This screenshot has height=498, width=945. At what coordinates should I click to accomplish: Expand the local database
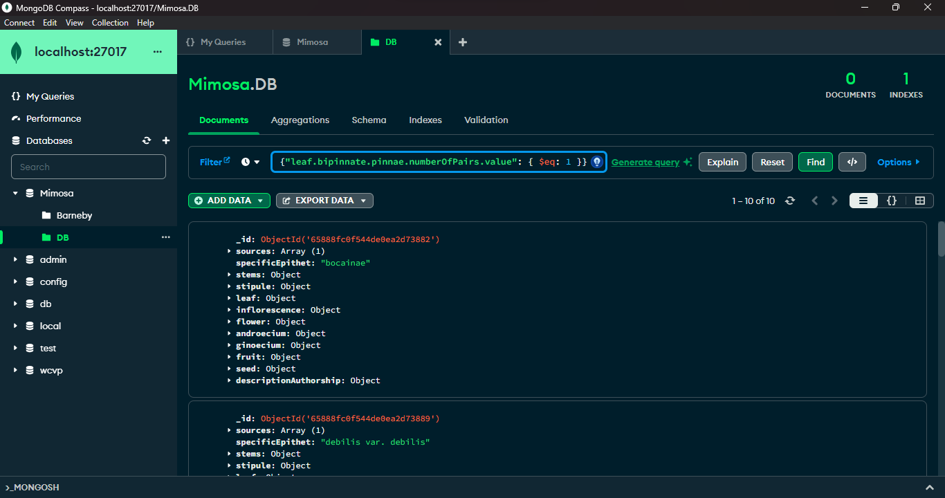click(15, 326)
